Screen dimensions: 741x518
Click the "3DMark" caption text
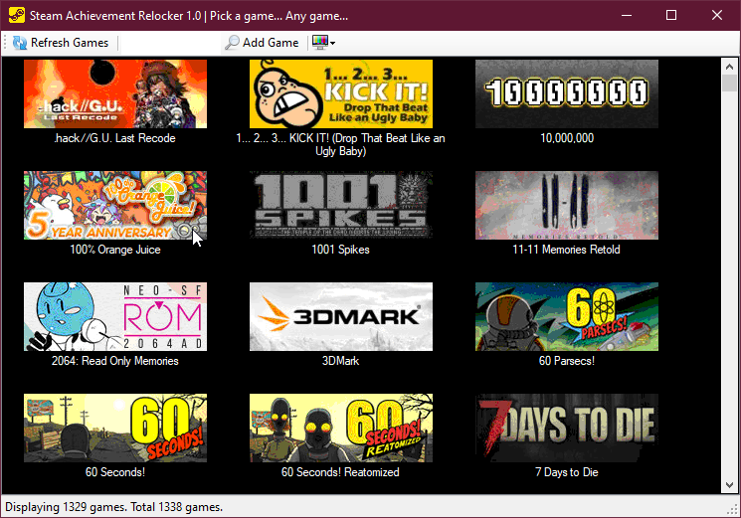click(340, 361)
